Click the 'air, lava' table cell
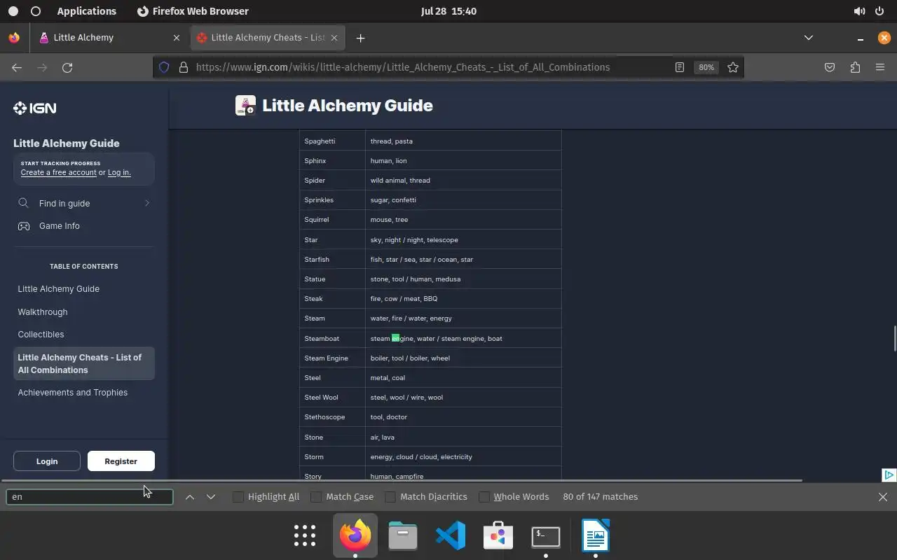897x560 pixels. coord(463,437)
